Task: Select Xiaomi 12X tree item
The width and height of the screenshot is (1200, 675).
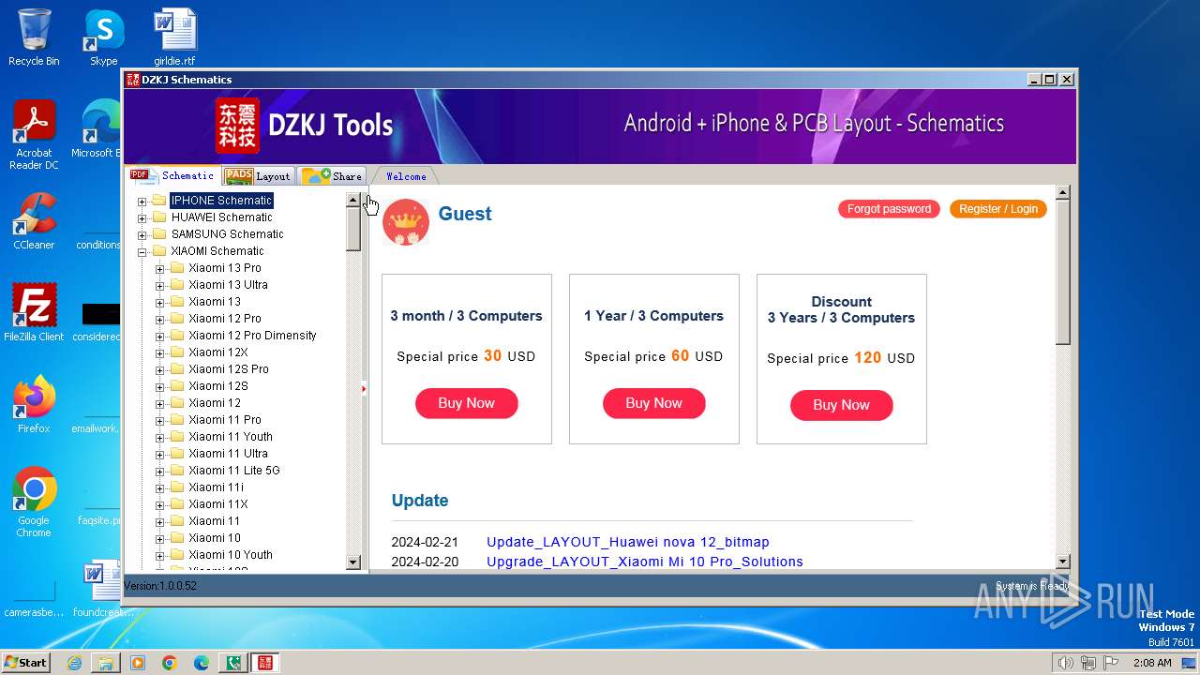Action: [217, 352]
